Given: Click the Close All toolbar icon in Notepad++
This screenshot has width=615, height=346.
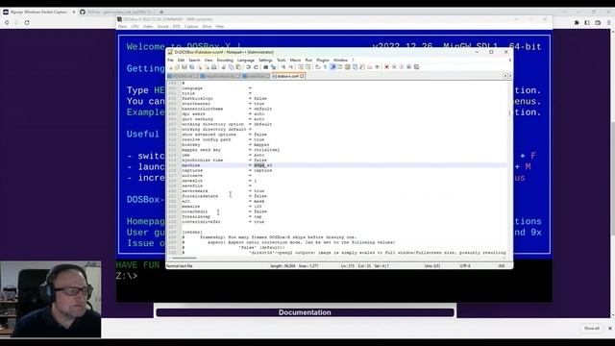Looking at the screenshot, I should [x=207, y=67].
